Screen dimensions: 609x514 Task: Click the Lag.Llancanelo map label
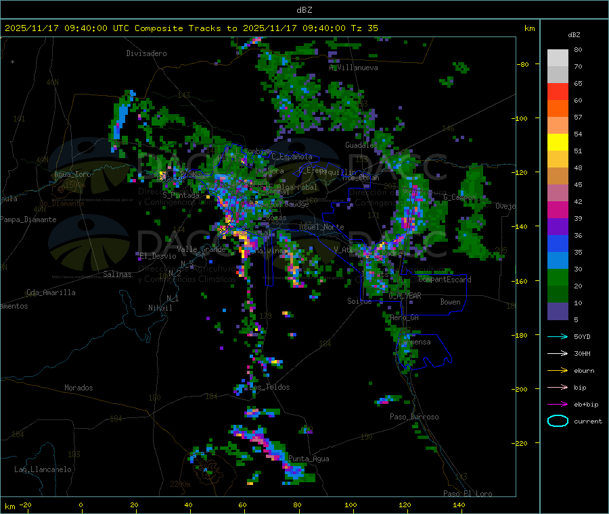[x=43, y=469]
